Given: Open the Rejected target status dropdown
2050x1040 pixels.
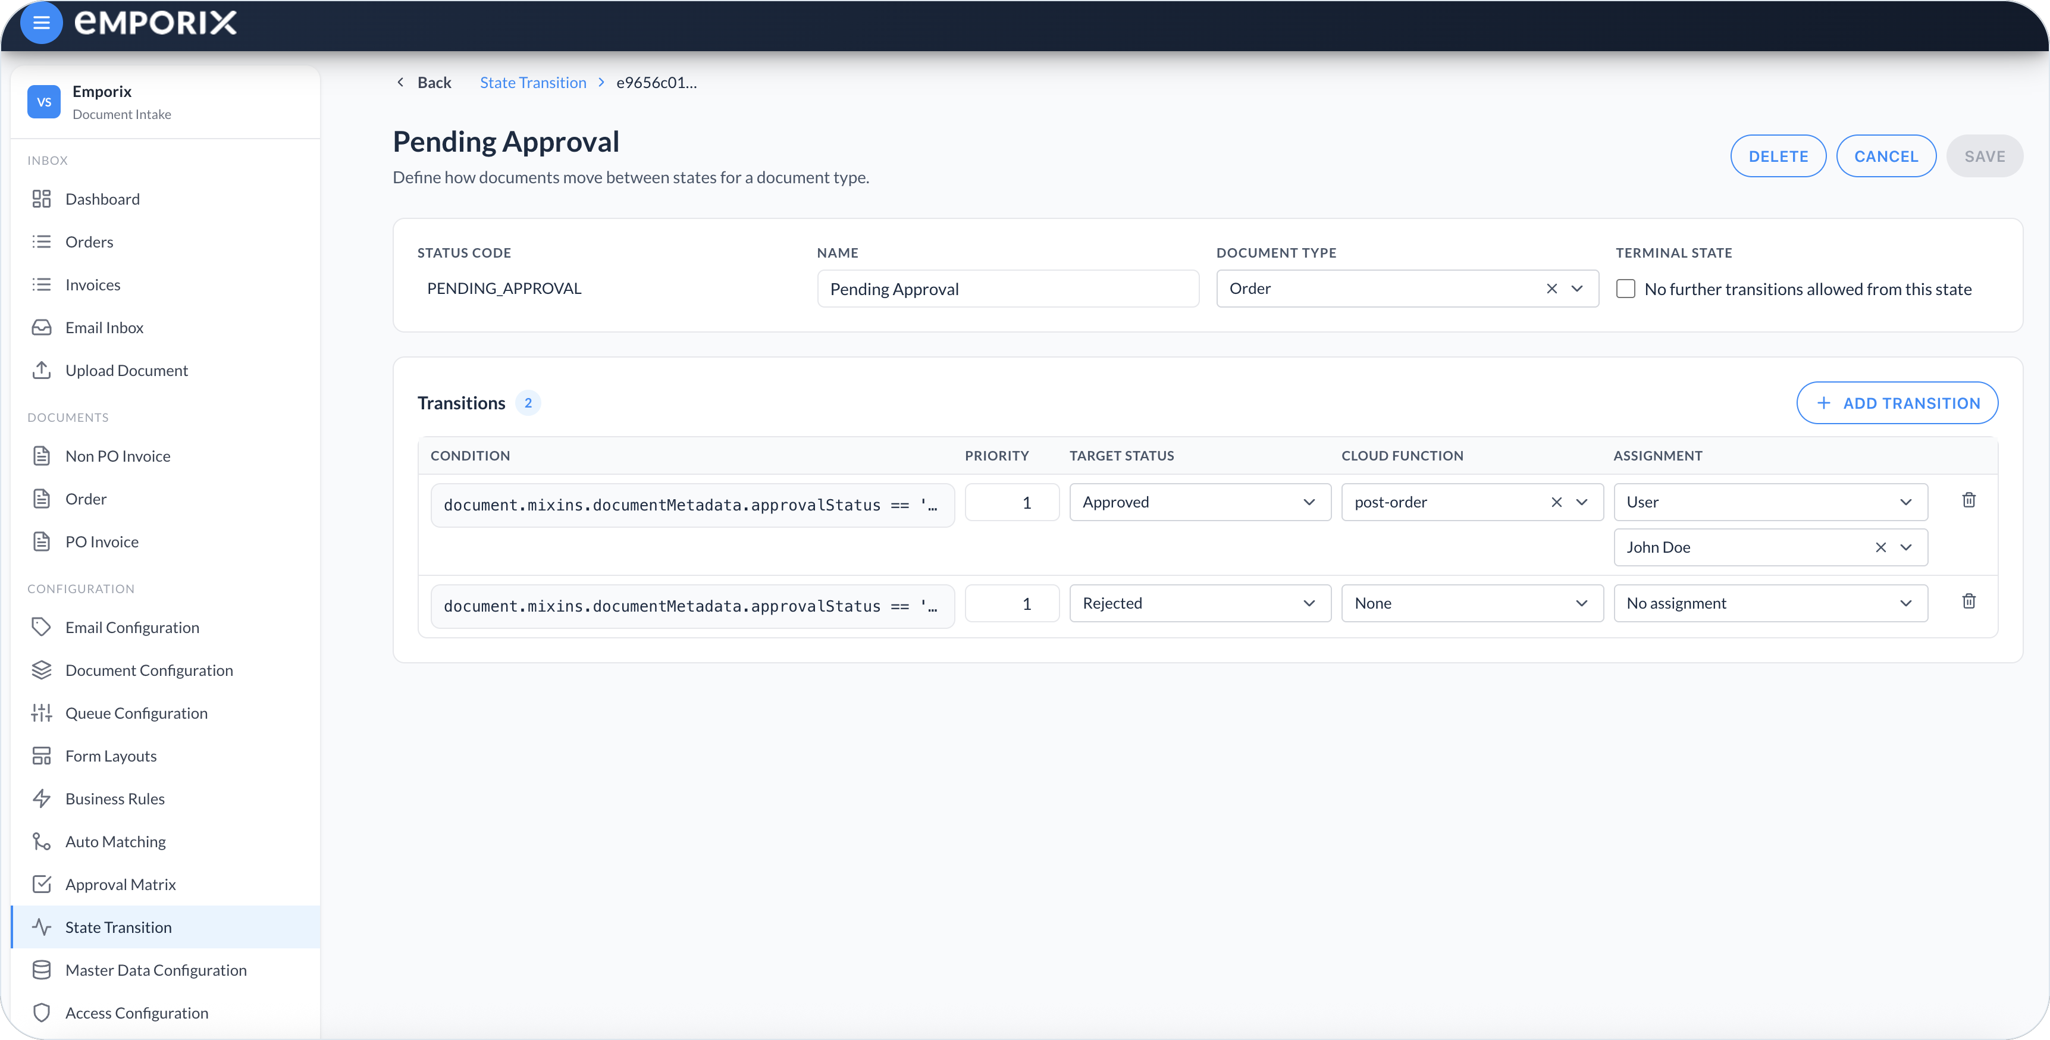Looking at the screenshot, I should (x=1199, y=603).
